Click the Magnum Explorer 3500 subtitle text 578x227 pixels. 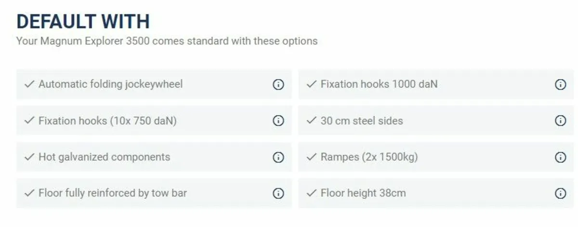coord(167,41)
